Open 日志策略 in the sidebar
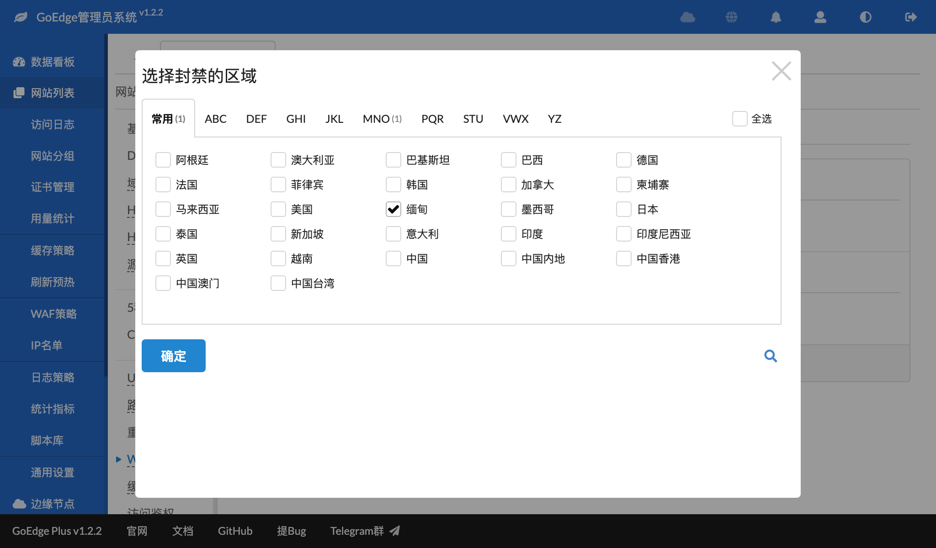This screenshot has width=936, height=548. [x=53, y=378]
